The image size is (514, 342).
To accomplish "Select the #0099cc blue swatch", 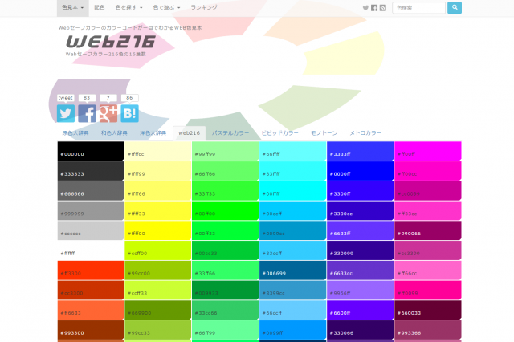I will tap(292, 230).
